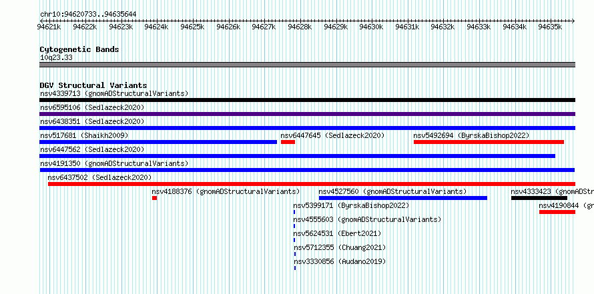
Task: Open the nsv6447562 (Sedlazeck2020) label
Action: point(92,149)
